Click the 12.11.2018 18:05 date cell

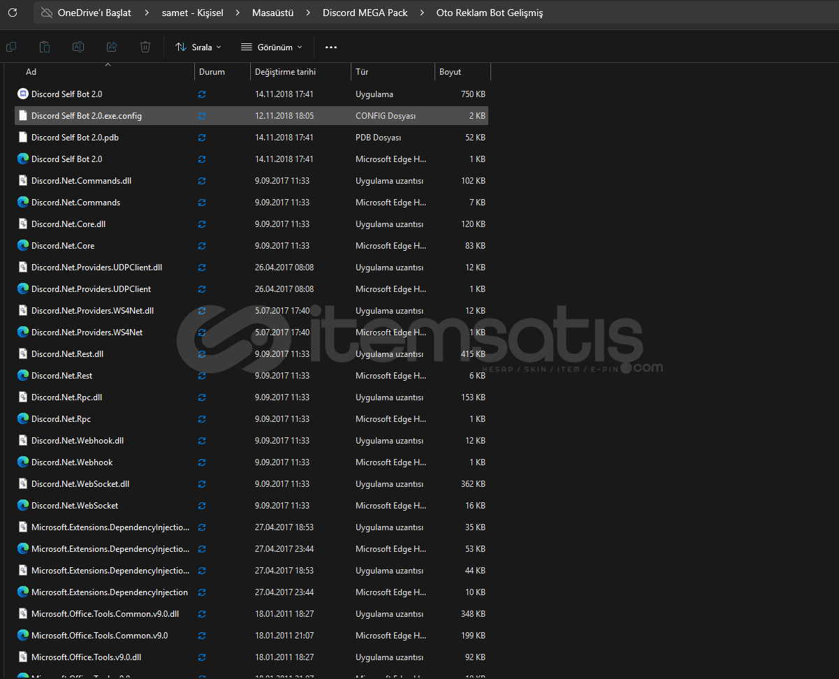[x=284, y=116]
